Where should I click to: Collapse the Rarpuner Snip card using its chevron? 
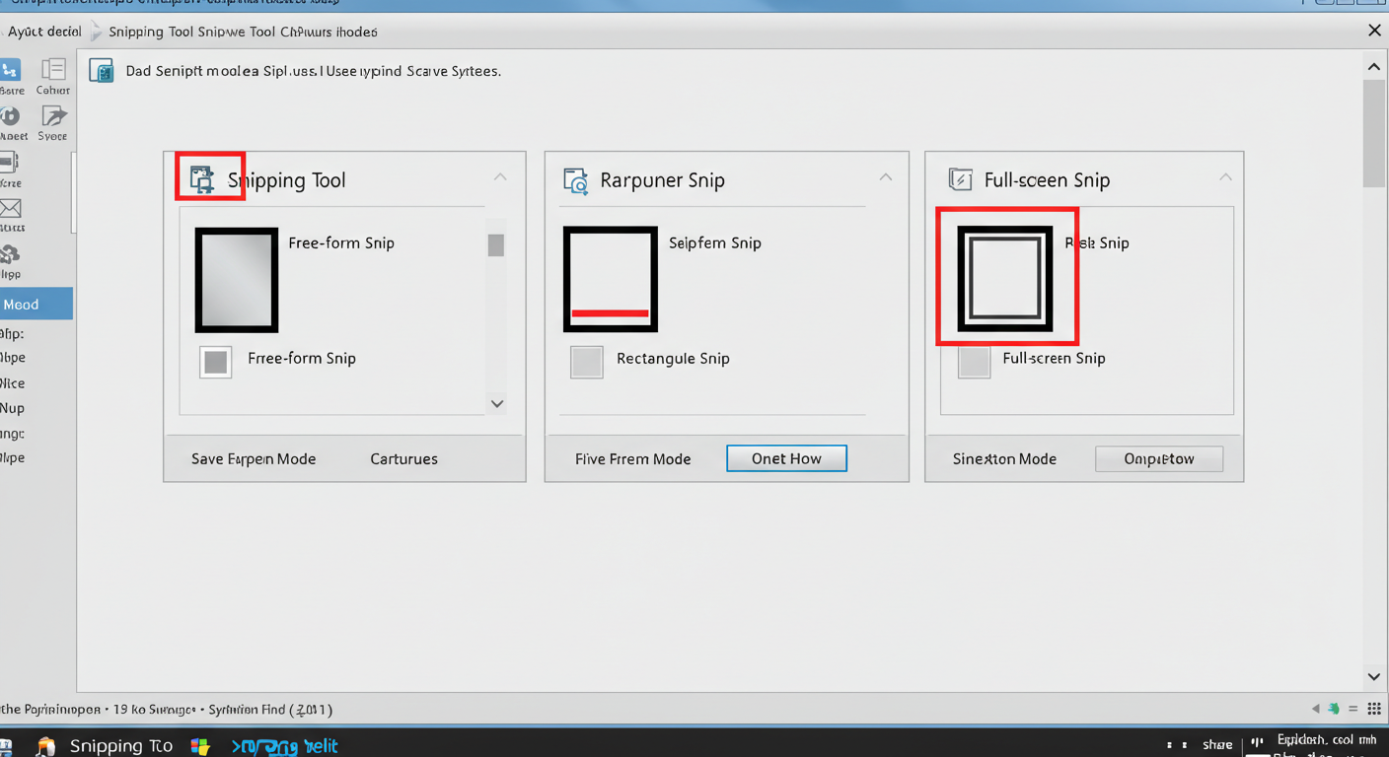coord(886,177)
